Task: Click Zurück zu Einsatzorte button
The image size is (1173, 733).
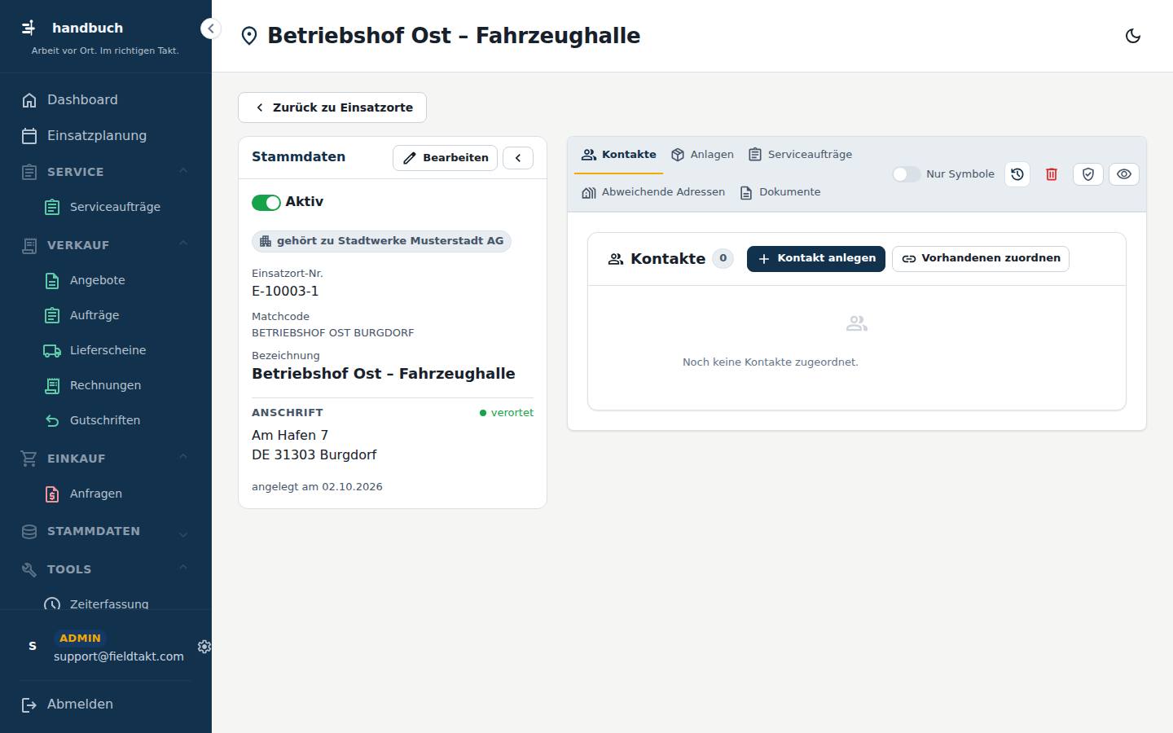Action: pos(332,108)
